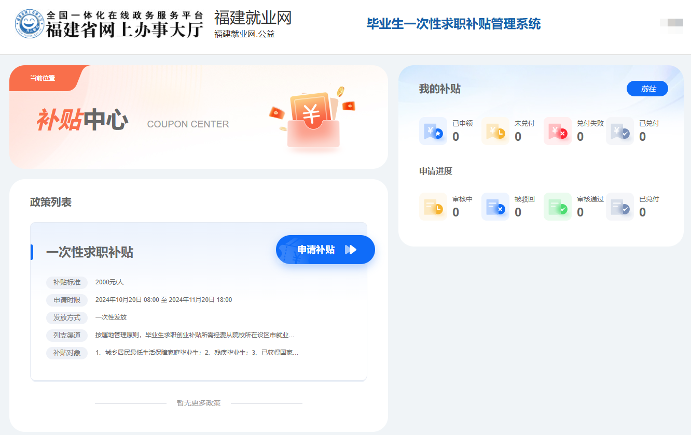
Task: Click the blurred user account area
Action: [671, 25]
